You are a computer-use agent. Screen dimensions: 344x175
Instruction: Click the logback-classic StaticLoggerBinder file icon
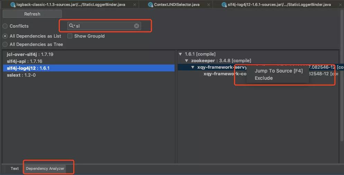click(13, 4)
